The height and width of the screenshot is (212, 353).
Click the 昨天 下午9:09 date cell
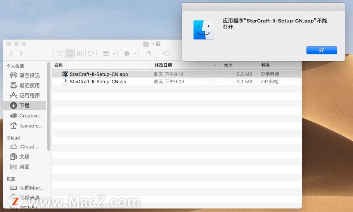(x=169, y=82)
